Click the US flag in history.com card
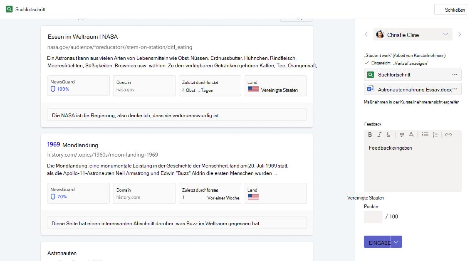 [x=253, y=197]
